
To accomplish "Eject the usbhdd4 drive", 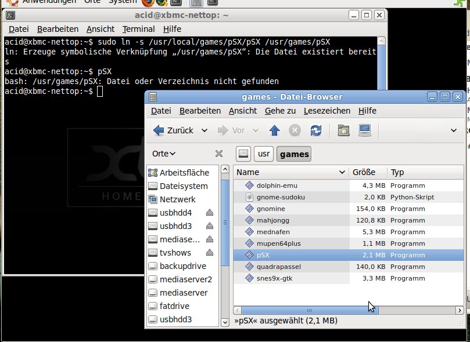I will point(210,213).
